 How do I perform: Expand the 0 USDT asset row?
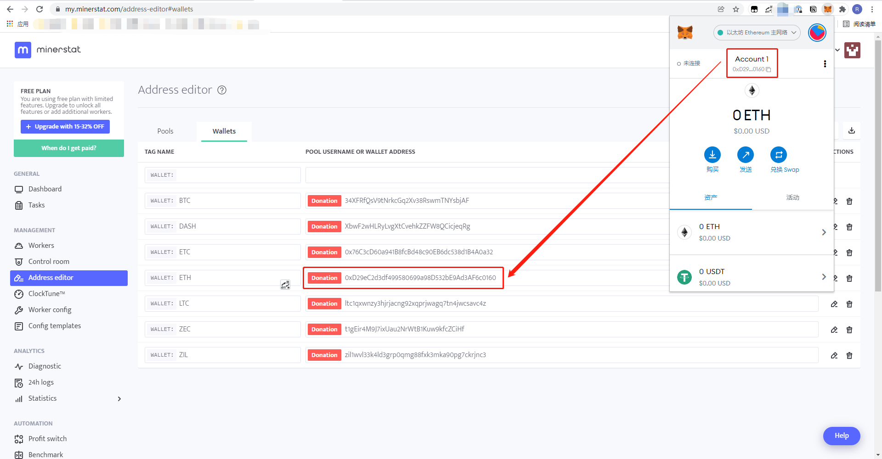point(752,277)
